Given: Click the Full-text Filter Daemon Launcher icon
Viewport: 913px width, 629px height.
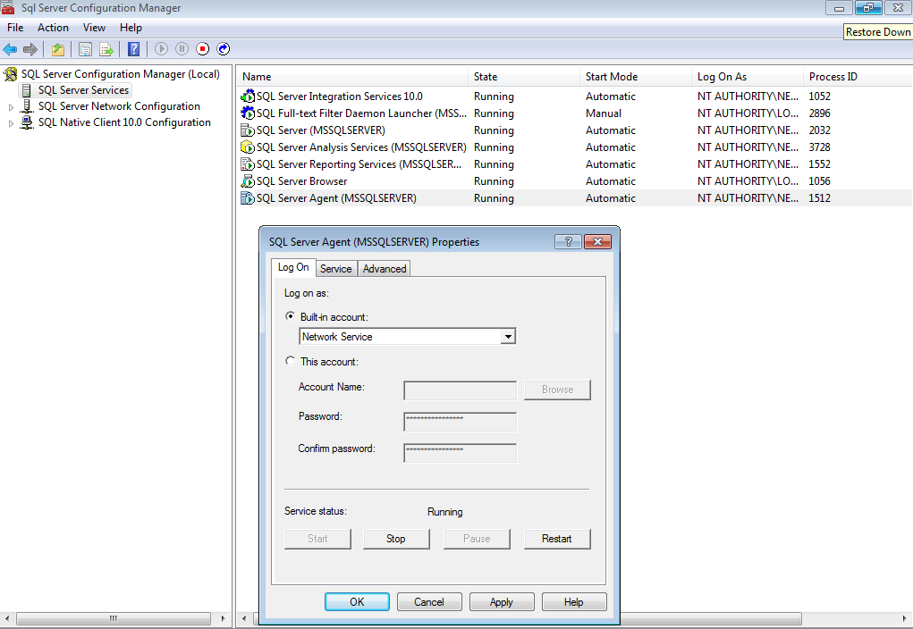Looking at the screenshot, I should pyautogui.click(x=248, y=113).
